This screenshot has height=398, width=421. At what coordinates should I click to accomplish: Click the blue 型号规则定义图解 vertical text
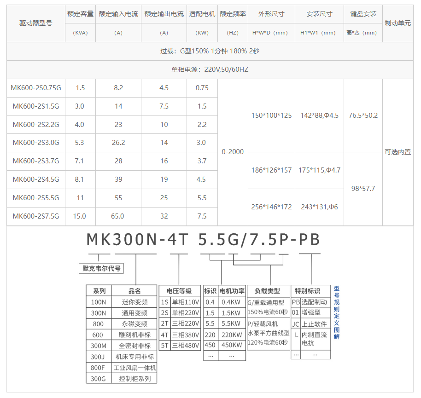[335, 313]
